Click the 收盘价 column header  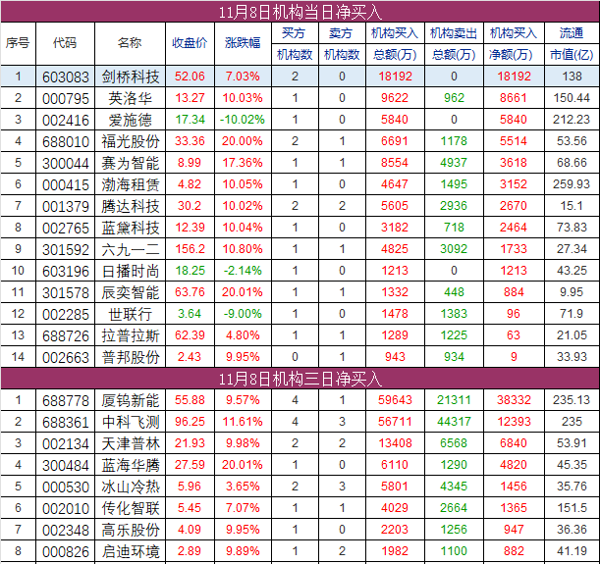click(191, 43)
